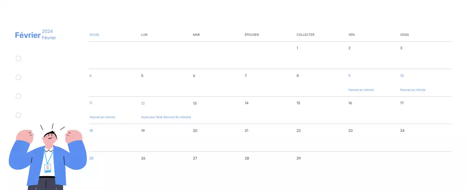Click the large bold Février title
This screenshot has width=467, height=190.
(x=28, y=35)
